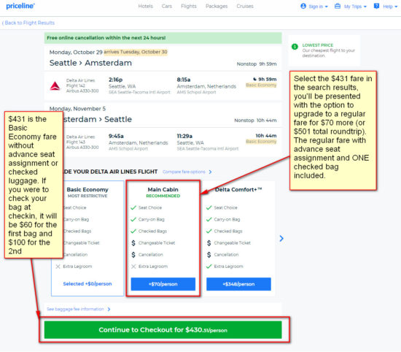The width and height of the screenshot is (401, 352).
Task: Click the My Trips briefcase icon
Action: tap(338, 6)
